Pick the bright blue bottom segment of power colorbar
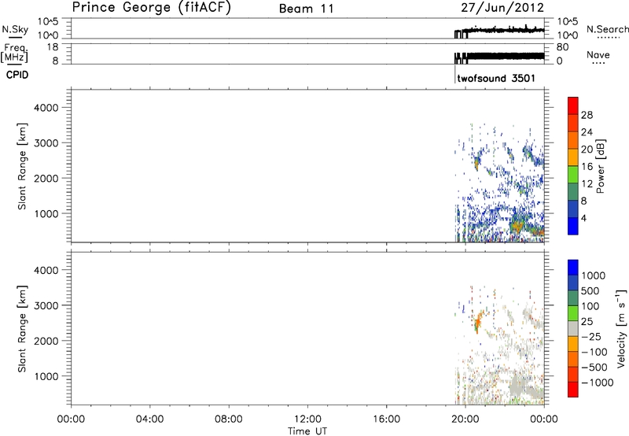Screen dimensions: 629x436 tap(573, 226)
